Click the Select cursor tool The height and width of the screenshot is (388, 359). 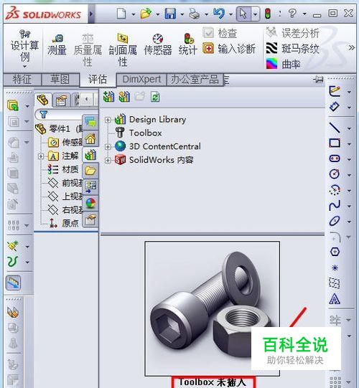click(x=243, y=14)
